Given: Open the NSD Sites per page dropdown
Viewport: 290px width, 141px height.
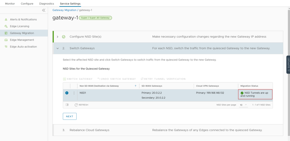Looking at the screenshot, I should pyautogui.click(x=243, y=105).
